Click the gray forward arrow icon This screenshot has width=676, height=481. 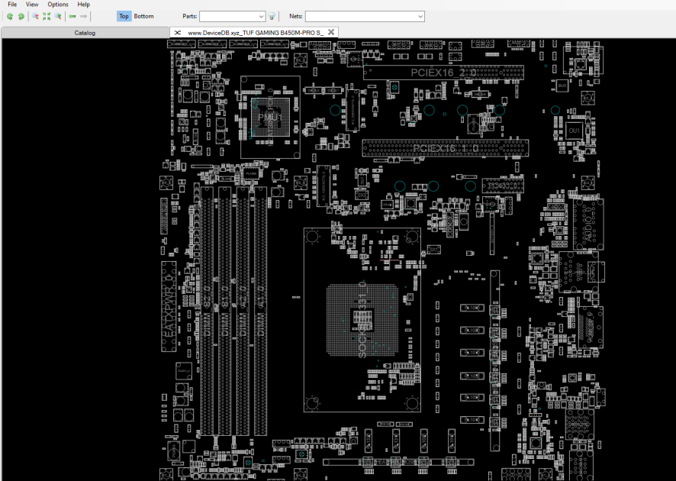[x=84, y=16]
